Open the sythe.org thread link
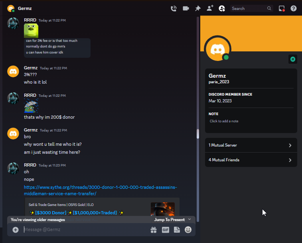This screenshot has height=243, width=302. coord(101,190)
